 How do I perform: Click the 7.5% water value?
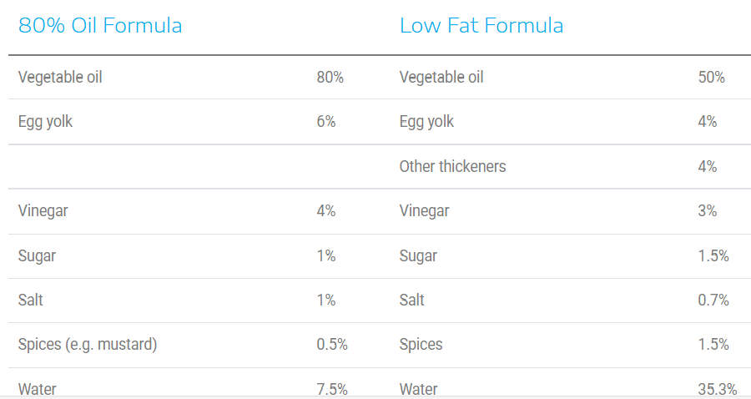[x=332, y=389]
